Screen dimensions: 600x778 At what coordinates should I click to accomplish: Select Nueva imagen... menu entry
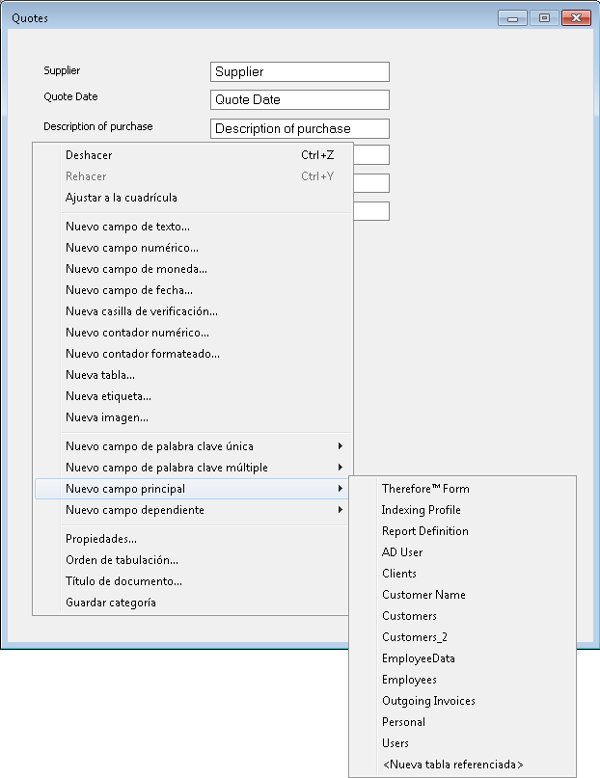[194, 417]
